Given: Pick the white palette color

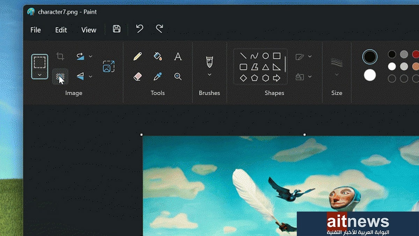Looking at the screenshot, I should coord(392,66).
